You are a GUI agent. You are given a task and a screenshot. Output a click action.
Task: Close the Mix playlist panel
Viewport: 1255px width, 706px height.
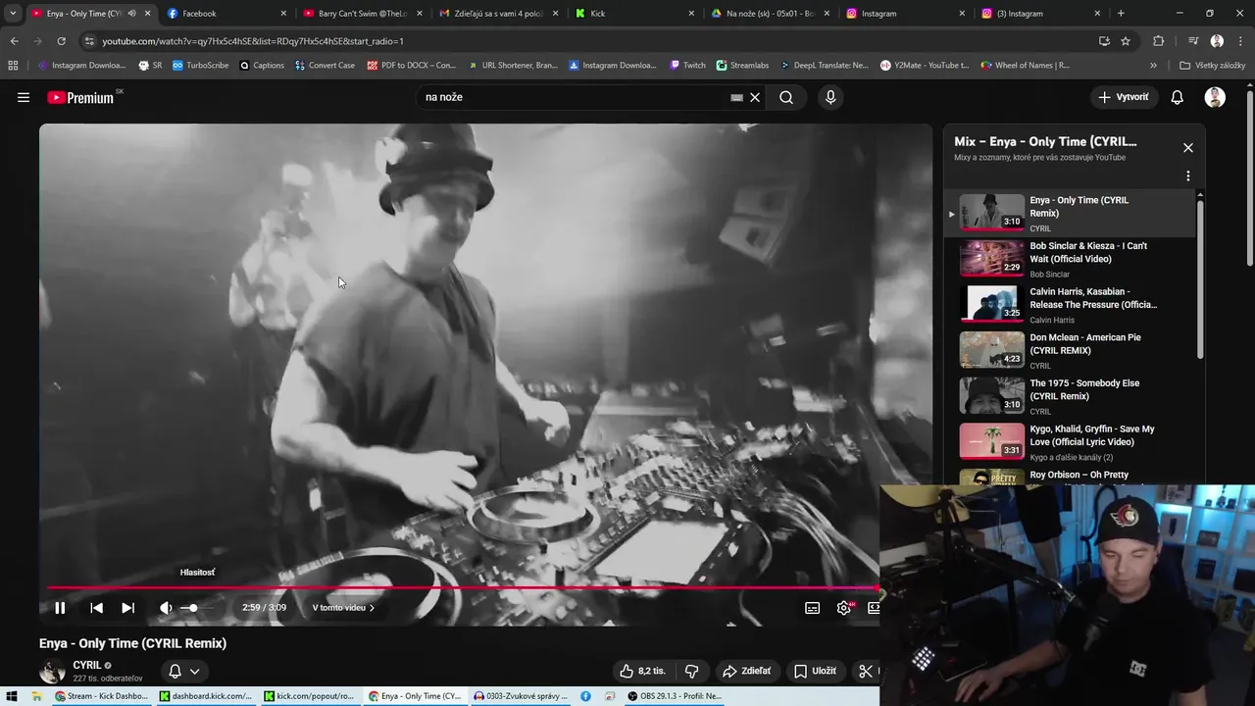[x=1187, y=148]
